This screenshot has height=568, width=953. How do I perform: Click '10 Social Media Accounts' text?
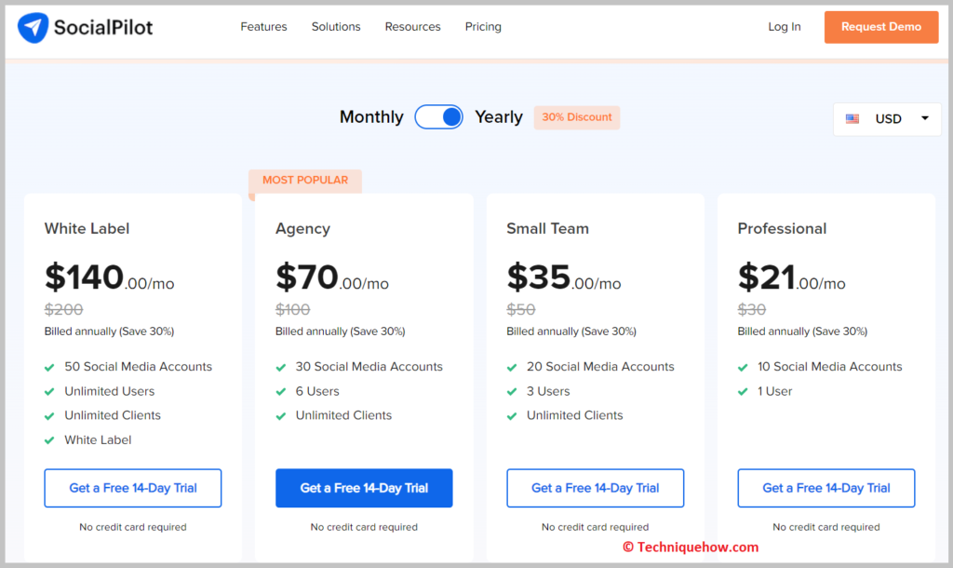pos(829,367)
